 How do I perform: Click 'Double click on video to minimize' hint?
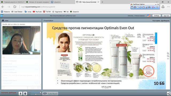[x=14, y=24]
